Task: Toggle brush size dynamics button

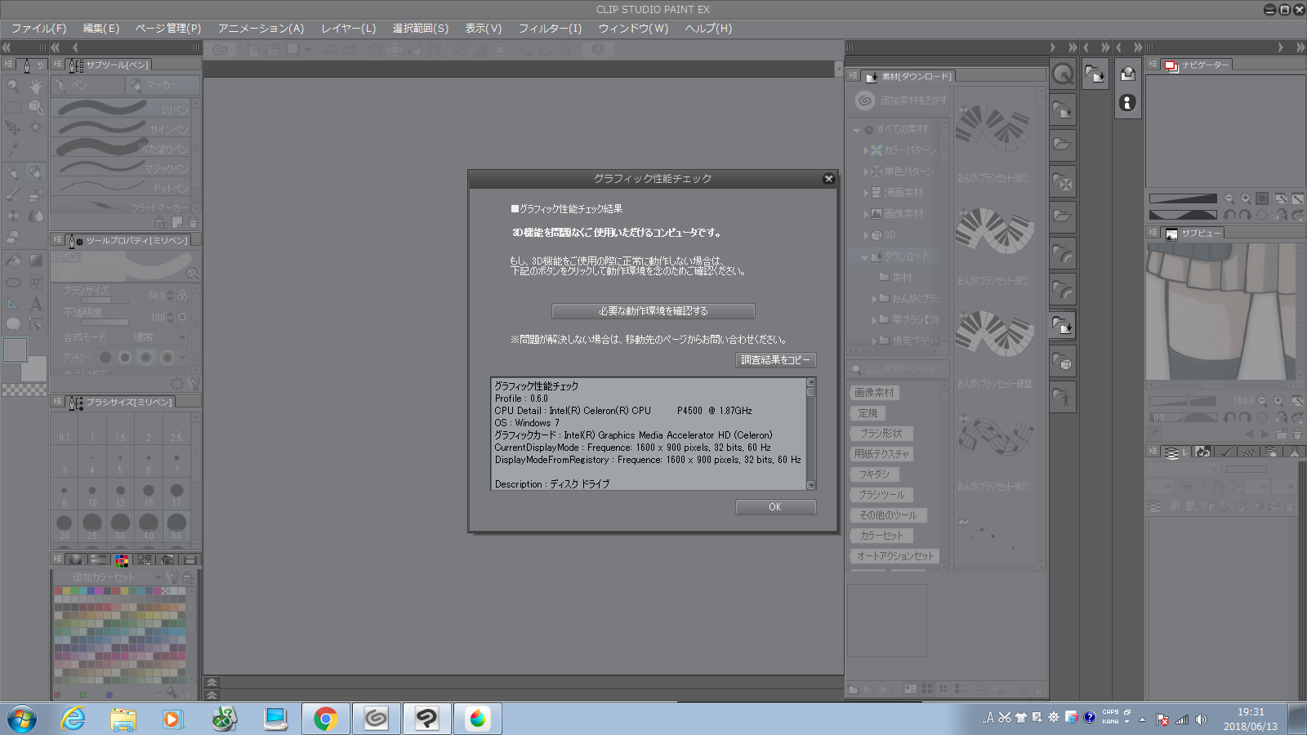Action: coord(182,295)
